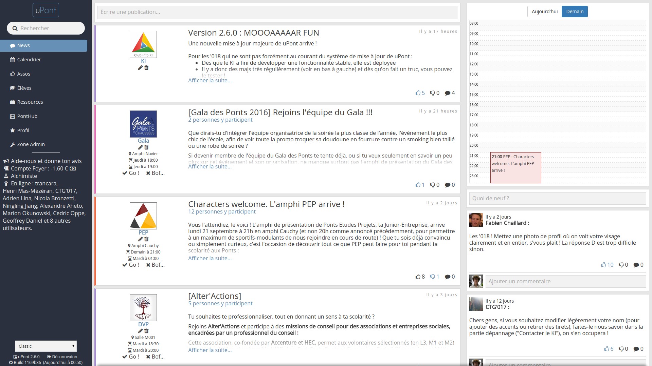
Task: Switch calendar to Aujourd'hui tab
Action: (544, 12)
